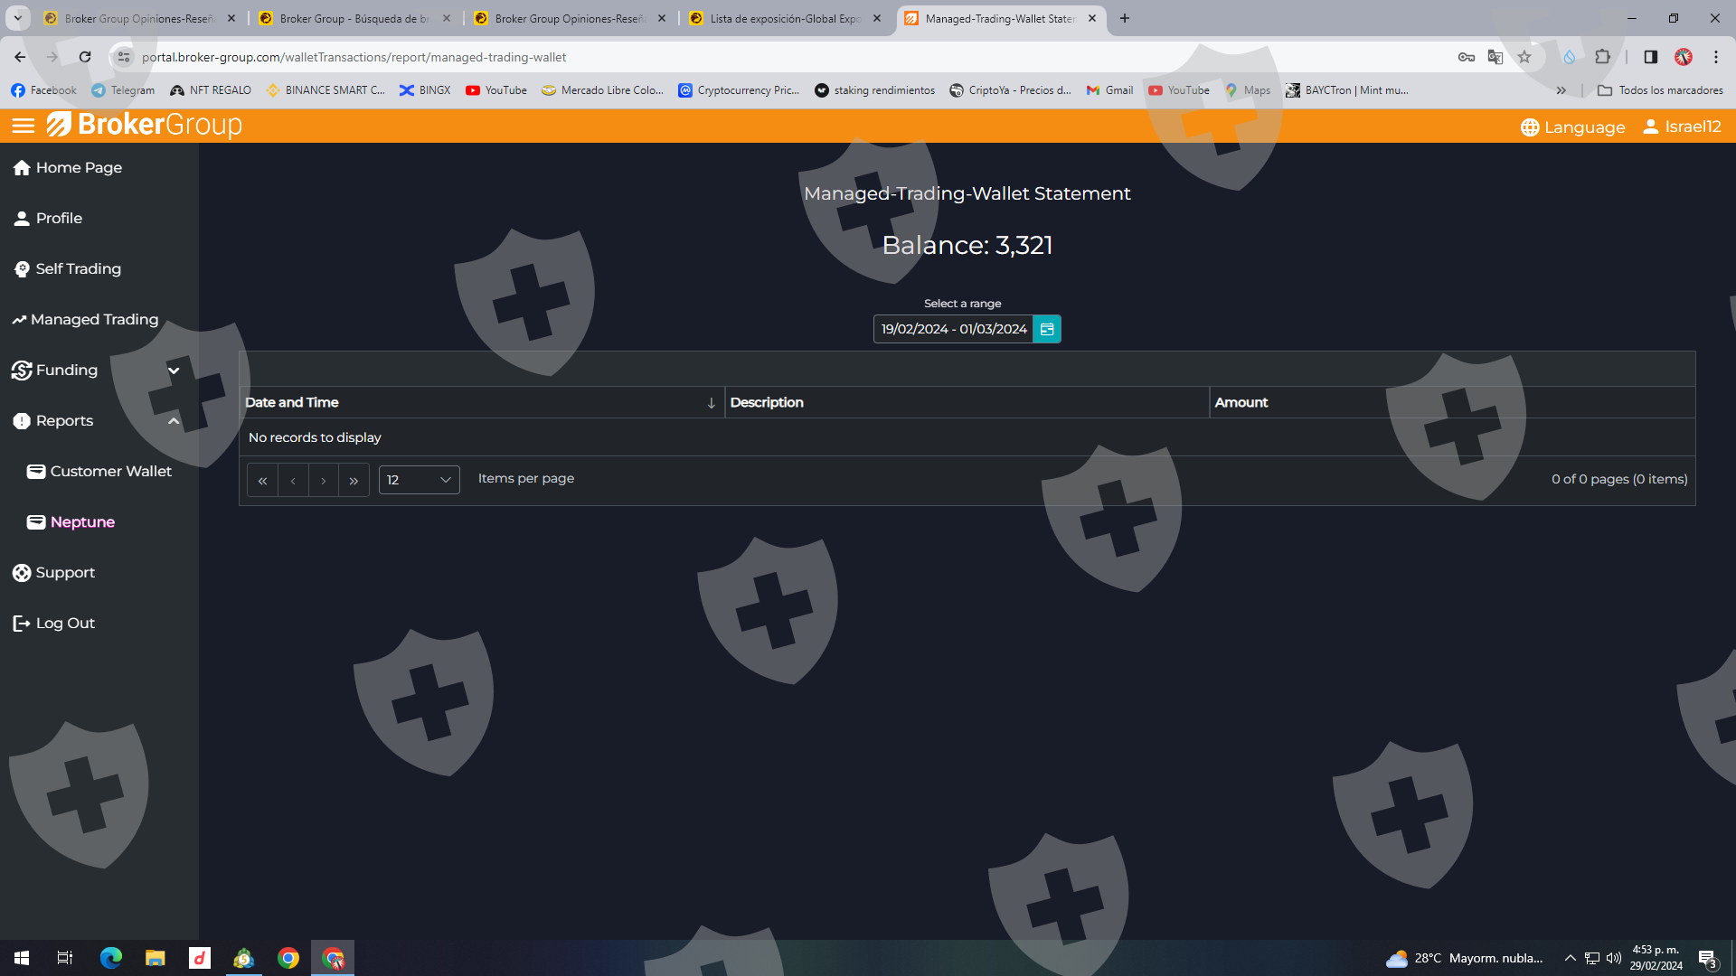Select Customer Wallet report item

110,472
